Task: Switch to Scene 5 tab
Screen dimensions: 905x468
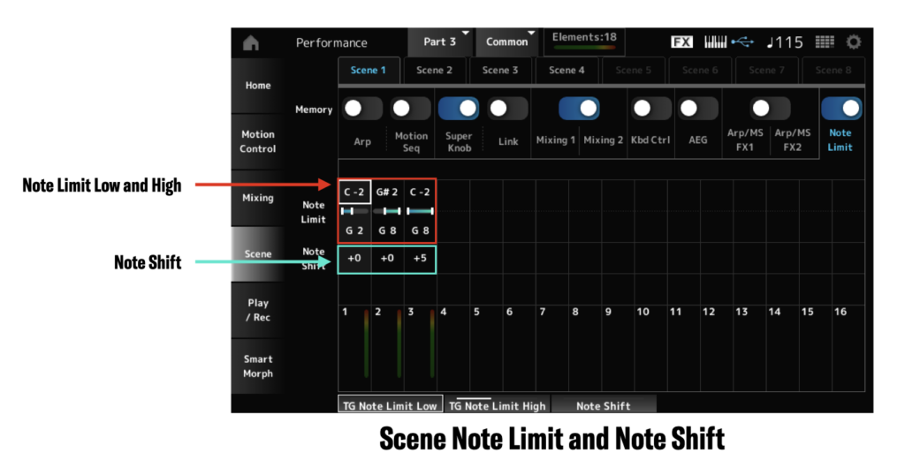Action: (633, 71)
